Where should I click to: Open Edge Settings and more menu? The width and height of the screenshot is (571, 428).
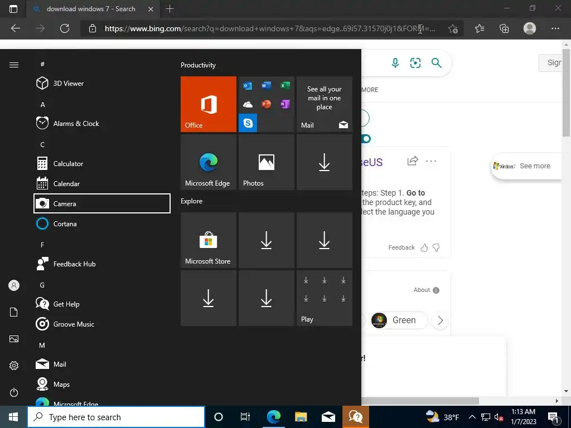[x=555, y=28]
